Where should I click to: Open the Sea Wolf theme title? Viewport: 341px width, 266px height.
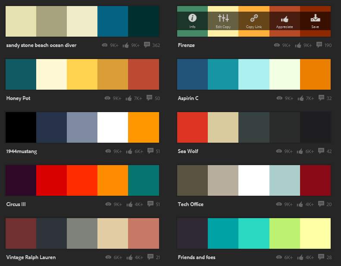(x=188, y=151)
